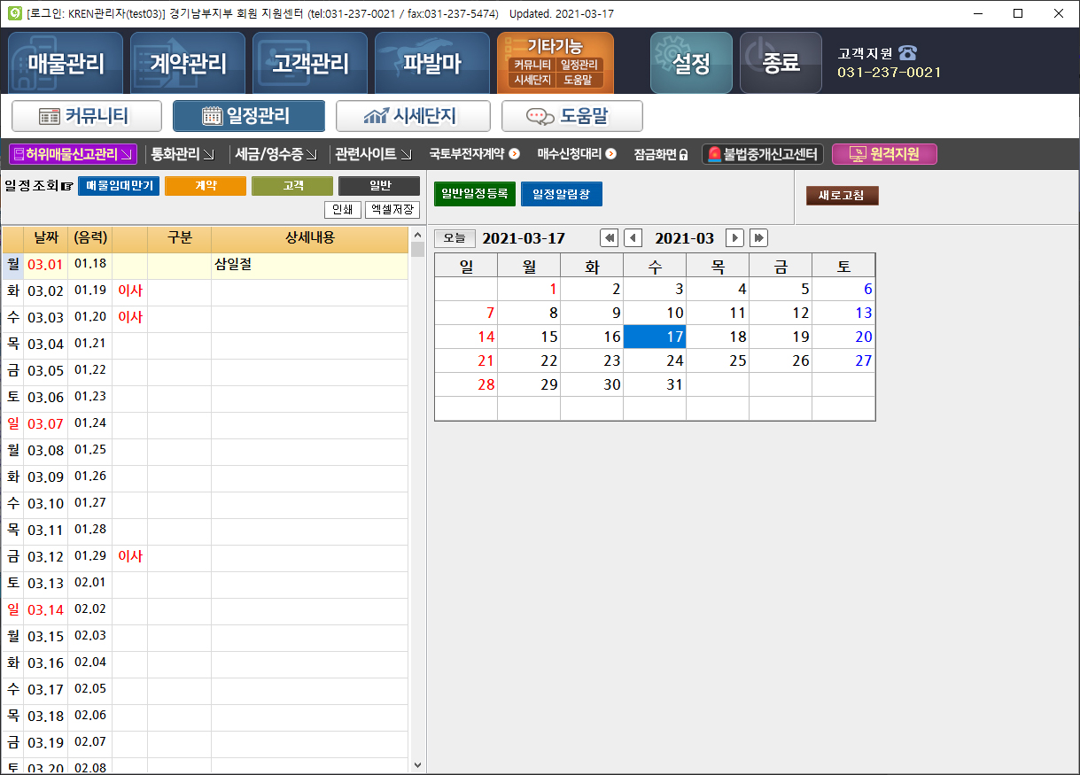Open the 고객관리 customer management icon
The width and height of the screenshot is (1080, 775).
(309, 62)
